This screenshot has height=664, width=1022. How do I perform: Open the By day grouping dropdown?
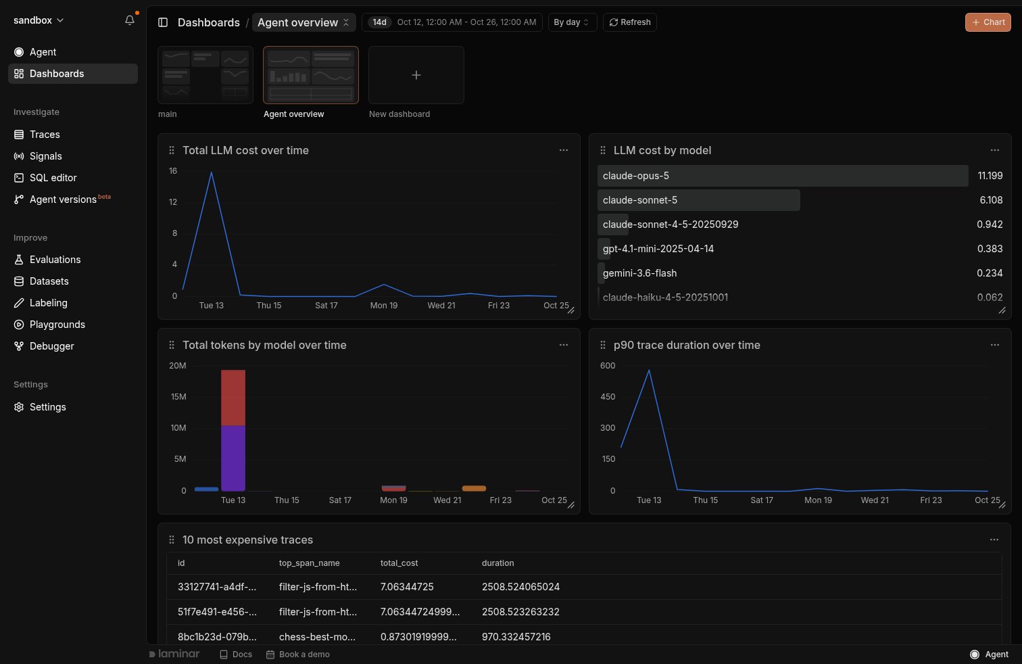click(572, 22)
